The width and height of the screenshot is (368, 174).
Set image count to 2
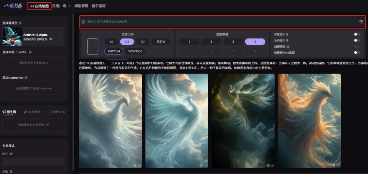pos(211,42)
